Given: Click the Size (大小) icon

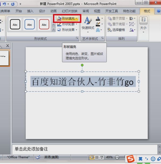Looking at the screenshot, I should coord(143,23).
